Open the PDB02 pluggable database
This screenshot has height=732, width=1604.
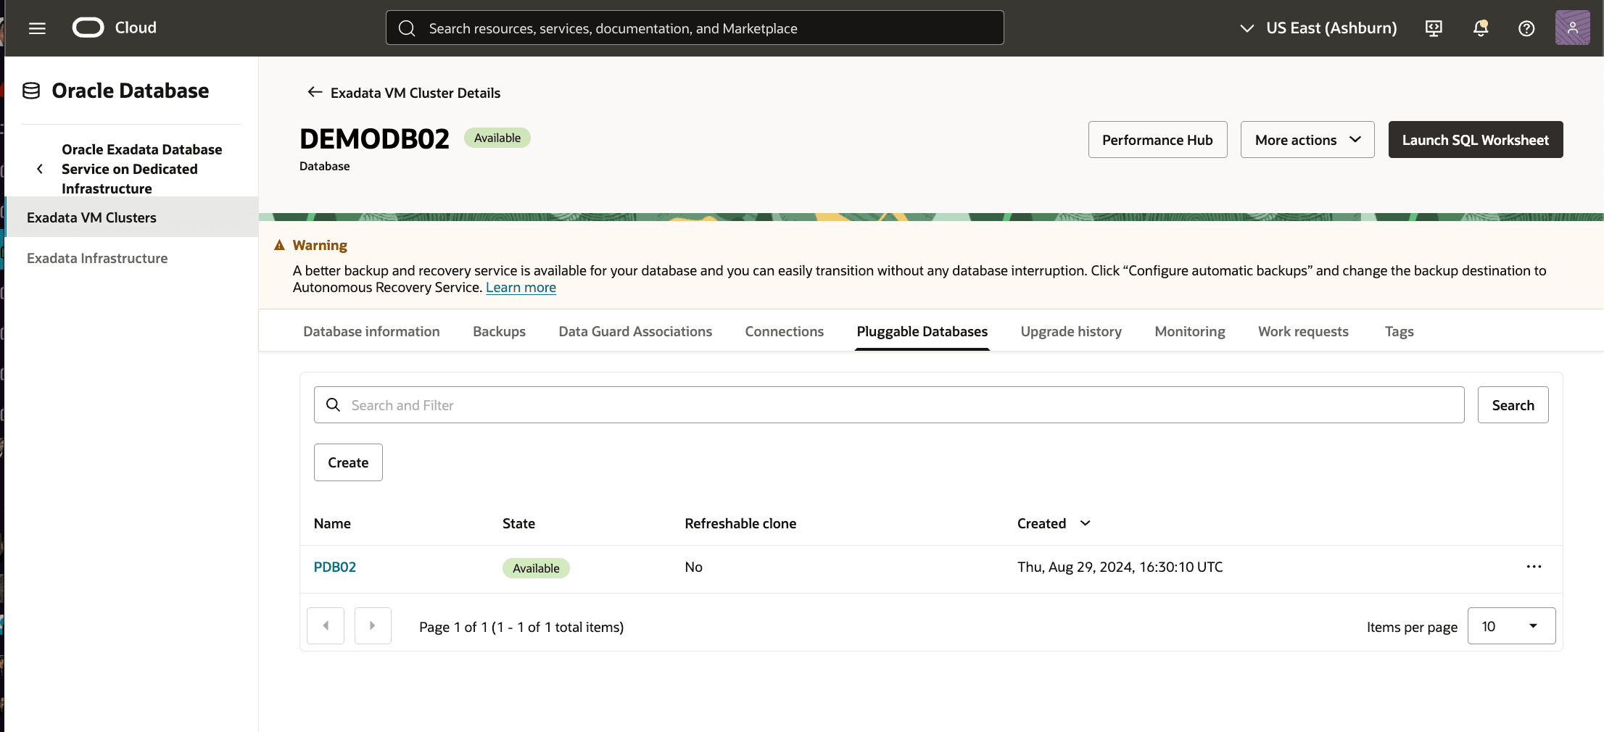tap(334, 567)
